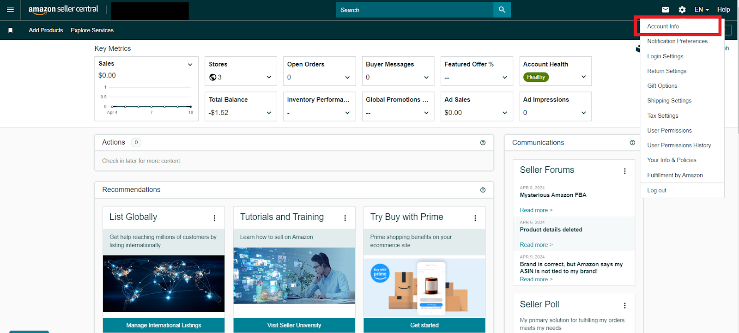Click the search magnifier button
Viewport: 739px width, 333px height.
pyautogui.click(x=502, y=10)
